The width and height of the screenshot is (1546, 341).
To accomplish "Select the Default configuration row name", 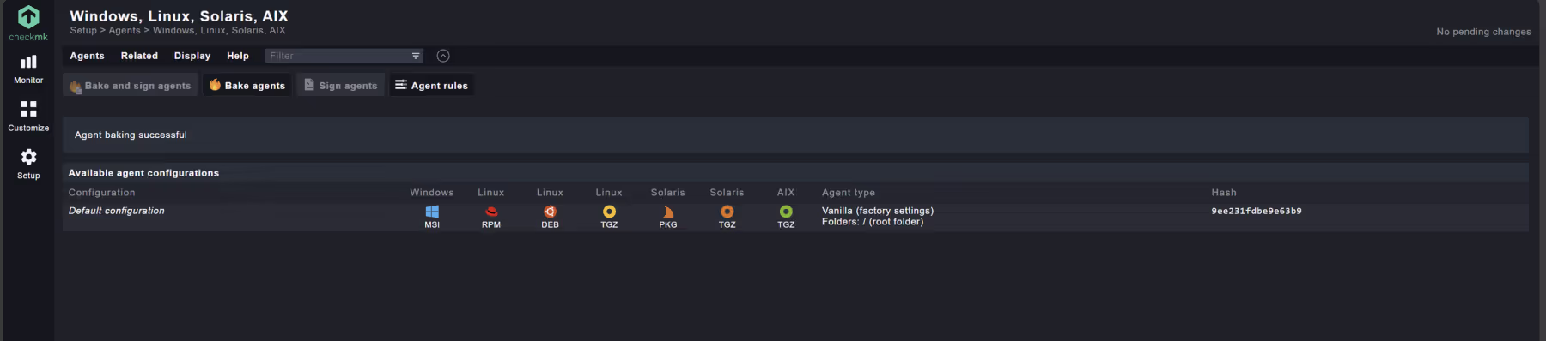I will [x=117, y=211].
